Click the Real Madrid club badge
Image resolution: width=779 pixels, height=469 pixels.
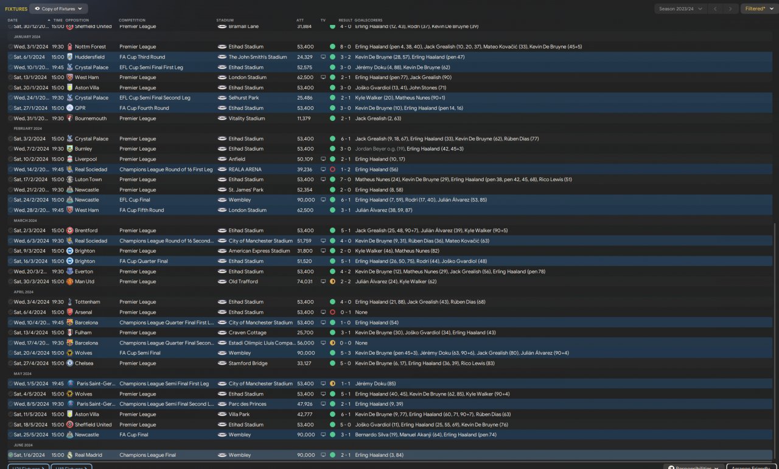(70, 455)
